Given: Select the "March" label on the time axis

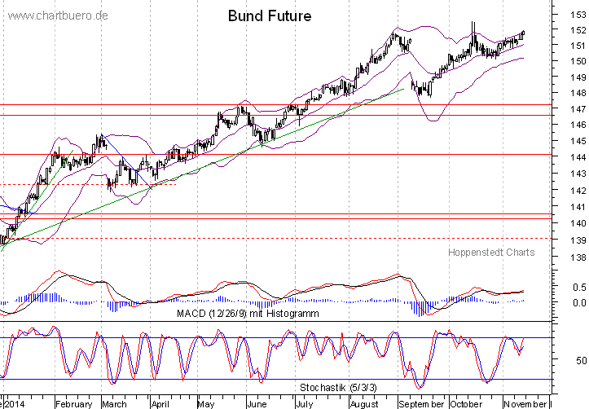Looking at the screenshot, I should [115, 404].
